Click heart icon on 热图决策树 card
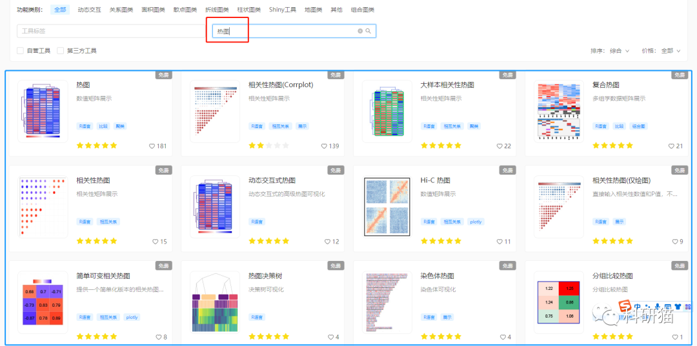 pyautogui.click(x=330, y=337)
